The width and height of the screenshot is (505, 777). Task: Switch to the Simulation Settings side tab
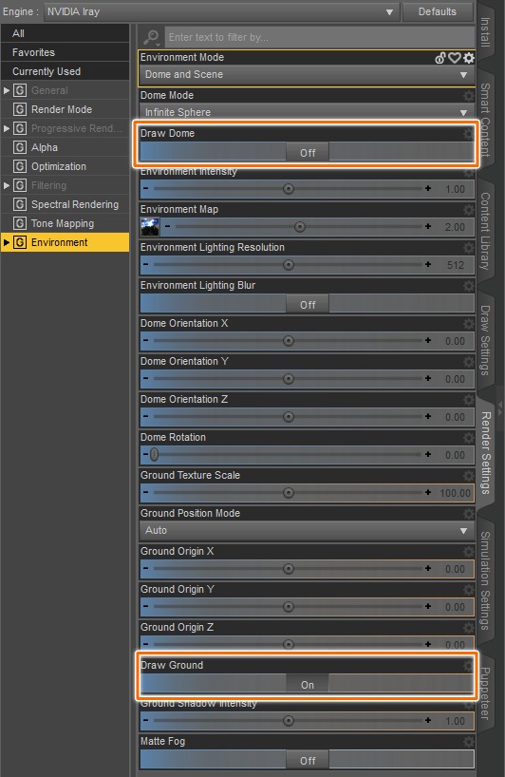coord(485,579)
